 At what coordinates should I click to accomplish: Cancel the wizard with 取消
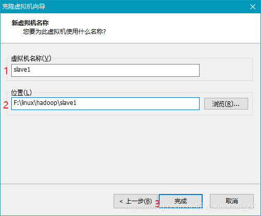pyautogui.click(x=232, y=201)
